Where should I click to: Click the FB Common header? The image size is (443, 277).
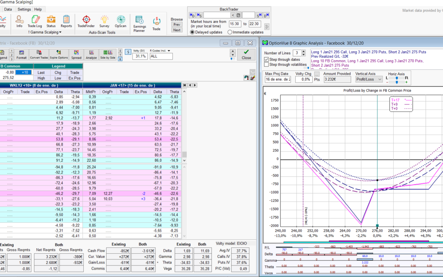tap(16, 66)
